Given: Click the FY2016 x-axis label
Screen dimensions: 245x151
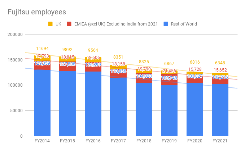Looking at the screenshot, I should pos(93,141).
